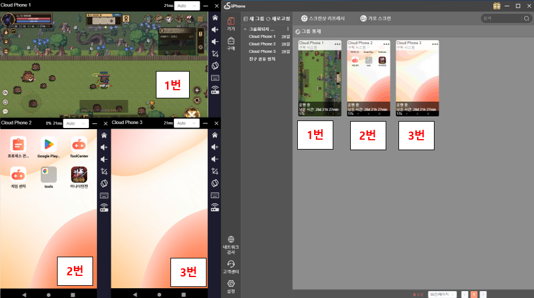Open Cloud Phone 1 thumbnail card
This screenshot has width=534, height=298.
(x=320, y=79)
